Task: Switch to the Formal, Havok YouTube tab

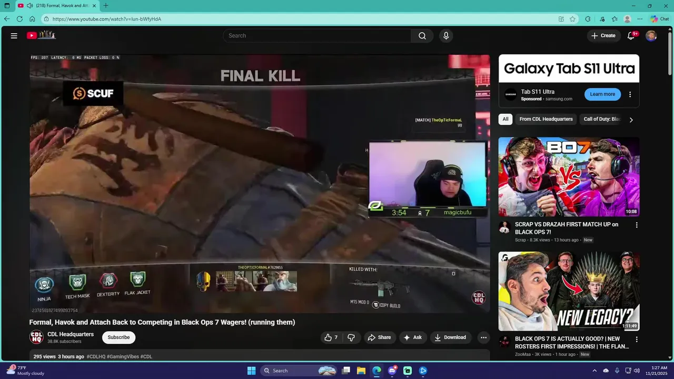Action: pos(58,6)
